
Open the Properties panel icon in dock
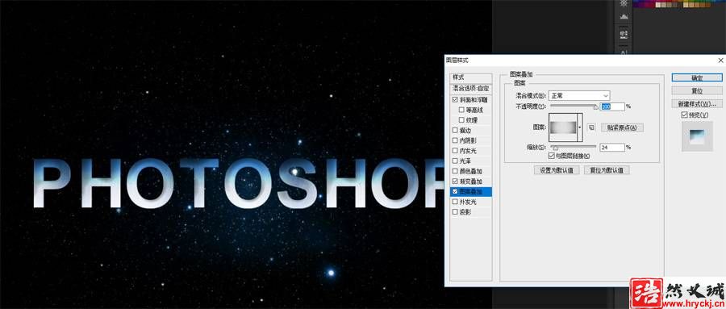click(624, 34)
